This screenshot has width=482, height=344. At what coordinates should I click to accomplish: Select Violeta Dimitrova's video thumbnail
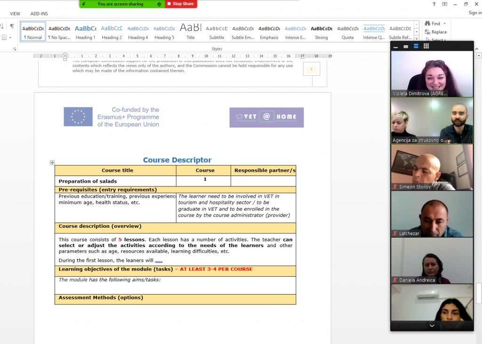(432, 74)
